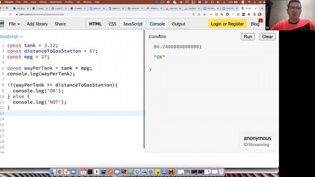Open App Store from the Dock
The image size is (315, 177).
(x=164, y=172)
